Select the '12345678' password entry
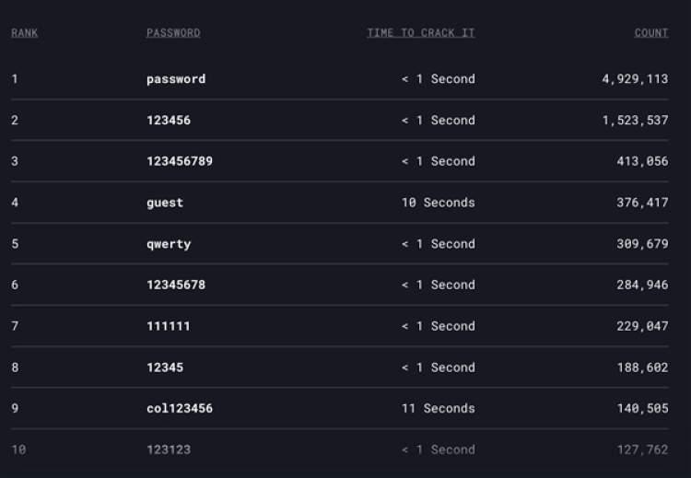Image resolution: width=691 pixels, height=478 pixels. pos(176,285)
